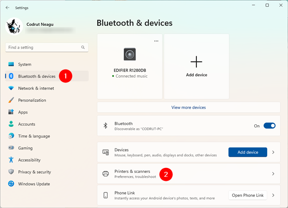Click the plus icon on the Add device tile

196,61
